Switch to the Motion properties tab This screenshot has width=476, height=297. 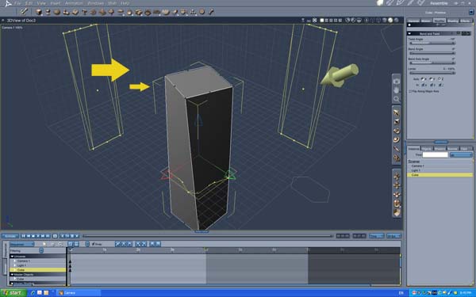[x=426, y=21]
